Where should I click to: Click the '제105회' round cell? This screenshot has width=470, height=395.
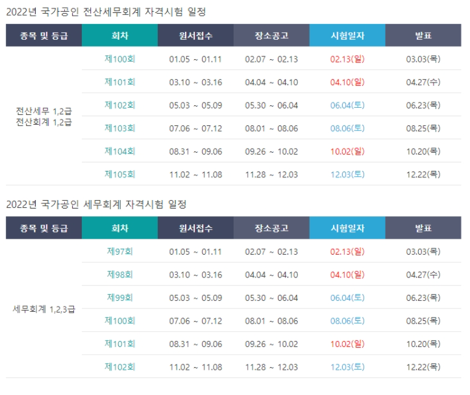point(119,174)
